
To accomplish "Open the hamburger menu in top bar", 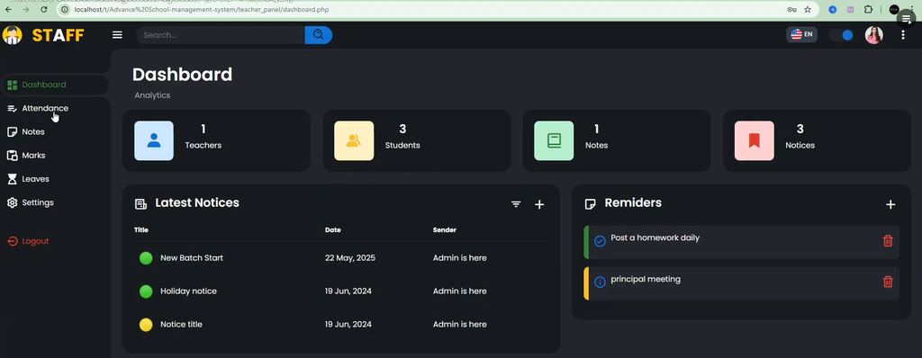I will pyautogui.click(x=117, y=35).
